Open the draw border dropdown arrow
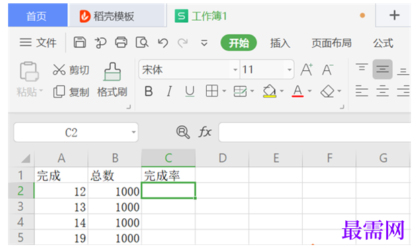Viewport: 417px width, 251px height. [x=252, y=91]
